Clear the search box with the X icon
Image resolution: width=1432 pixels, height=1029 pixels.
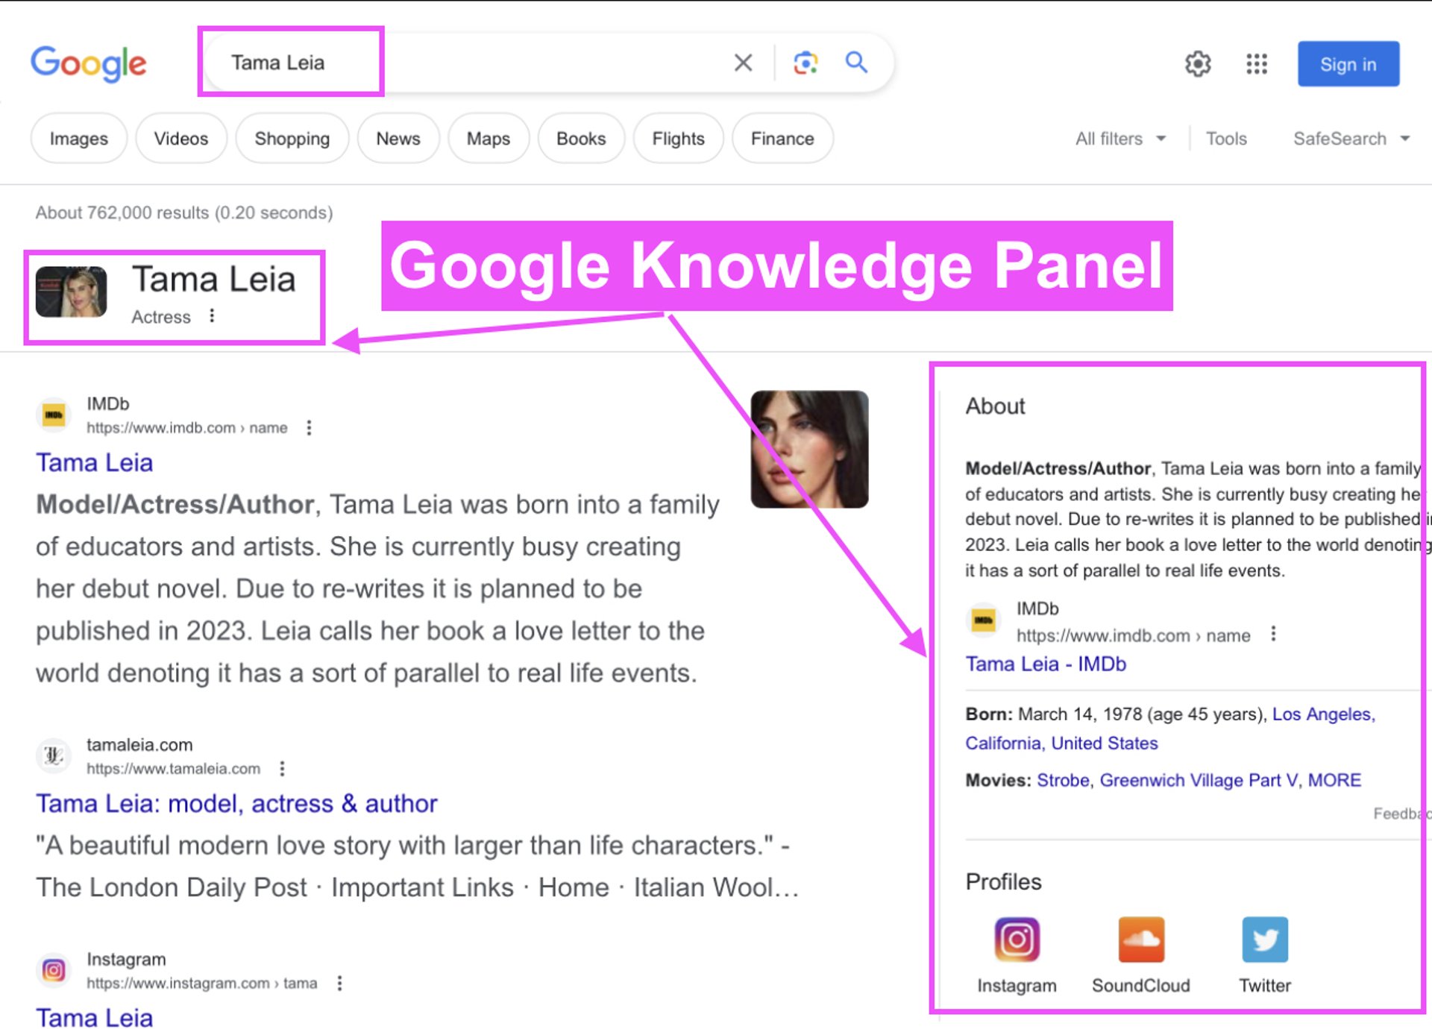pyautogui.click(x=743, y=63)
